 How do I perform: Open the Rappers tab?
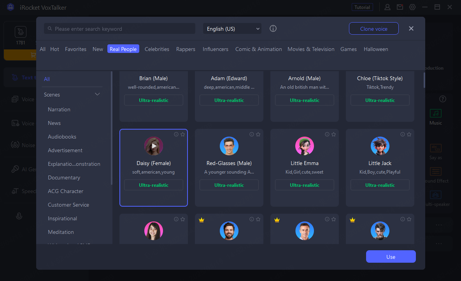186,49
